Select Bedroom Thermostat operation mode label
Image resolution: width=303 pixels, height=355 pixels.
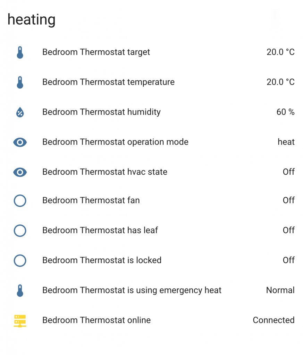tap(115, 142)
